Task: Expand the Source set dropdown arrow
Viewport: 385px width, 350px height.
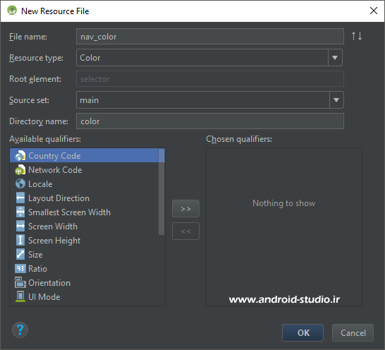Action: [x=336, y=100]
